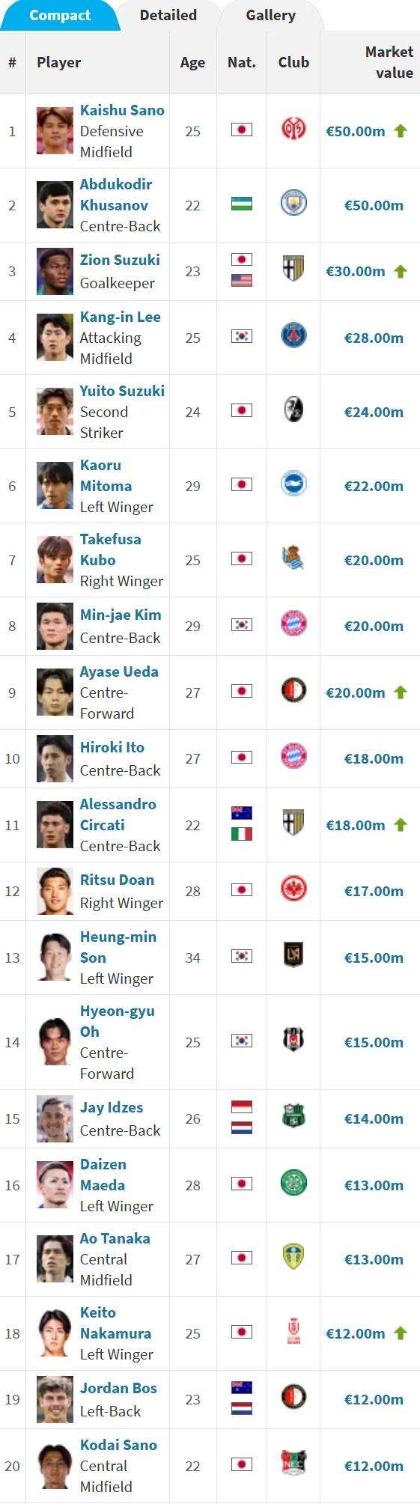This screenshot has width=420, height=1504.
Task: Click the green value-increase arrow for Kaishu Sano
Action: 401,131
